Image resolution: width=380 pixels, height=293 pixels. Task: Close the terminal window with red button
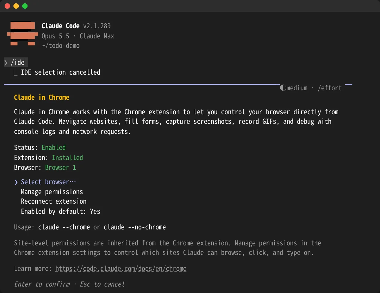click(x=7, y=6)
